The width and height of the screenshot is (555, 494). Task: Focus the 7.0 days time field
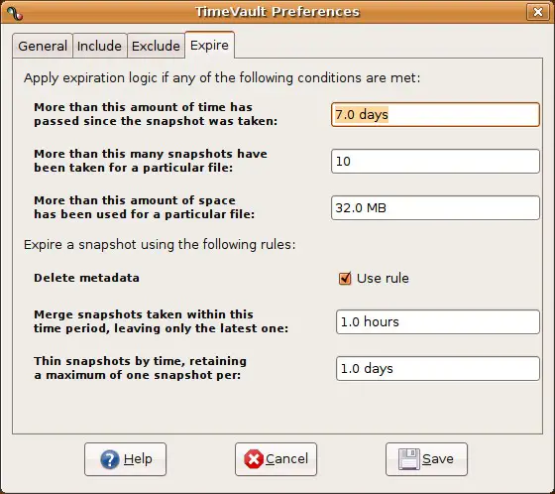(435, 114)
